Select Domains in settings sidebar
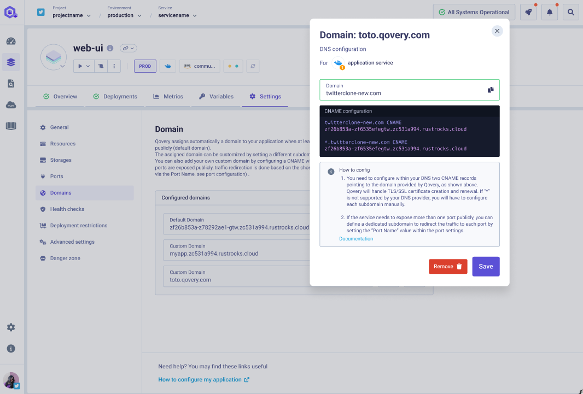This screenshot has width=583, height=394. coord(85,193)
